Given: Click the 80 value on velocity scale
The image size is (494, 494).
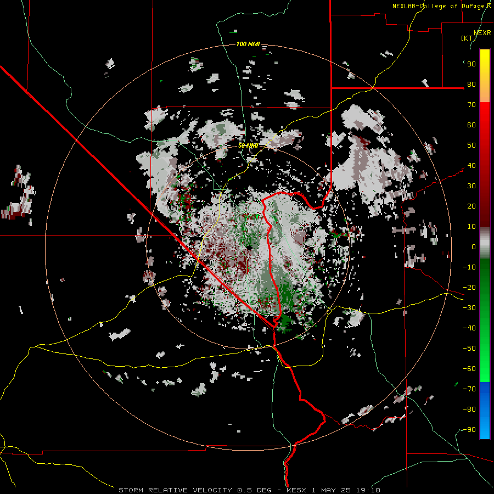Looking at the screenshot, I should 471,85.
